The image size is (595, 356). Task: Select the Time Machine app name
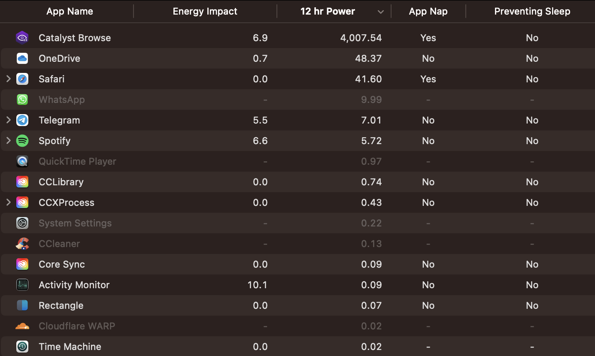tap(70, 347)
